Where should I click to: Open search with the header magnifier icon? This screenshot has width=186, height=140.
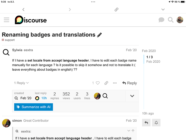tap(171, 20)
